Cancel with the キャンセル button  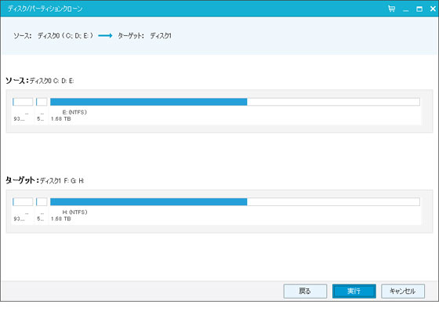(x=403, y=292)
